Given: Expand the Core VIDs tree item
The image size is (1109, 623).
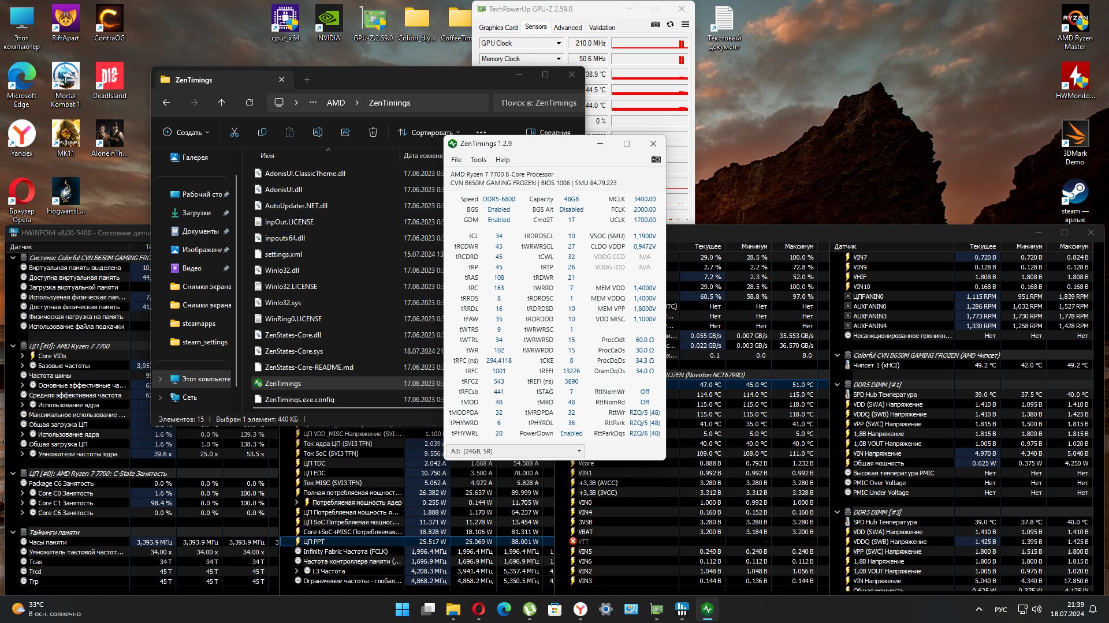Looking at the screenshot, I should (x=23, y=356).
